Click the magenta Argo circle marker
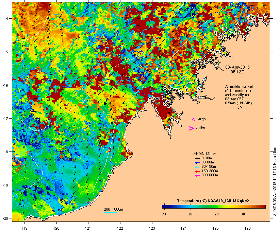 point(194,120)
